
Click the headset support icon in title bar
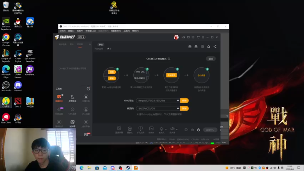tap(184, 37)
